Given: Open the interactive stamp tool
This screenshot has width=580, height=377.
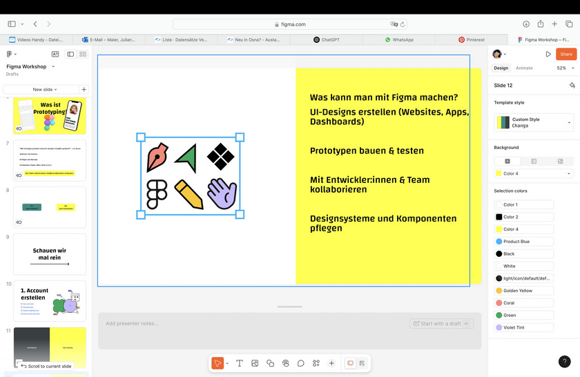Looking at the screenshot, I should pos(286,363).
